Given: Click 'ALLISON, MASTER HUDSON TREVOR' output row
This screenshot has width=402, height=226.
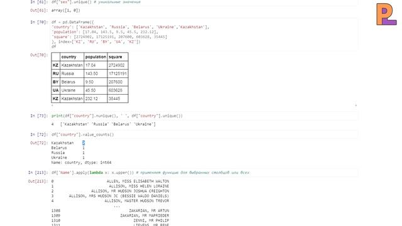Looking at the screenshot, I should pos(111,201).
